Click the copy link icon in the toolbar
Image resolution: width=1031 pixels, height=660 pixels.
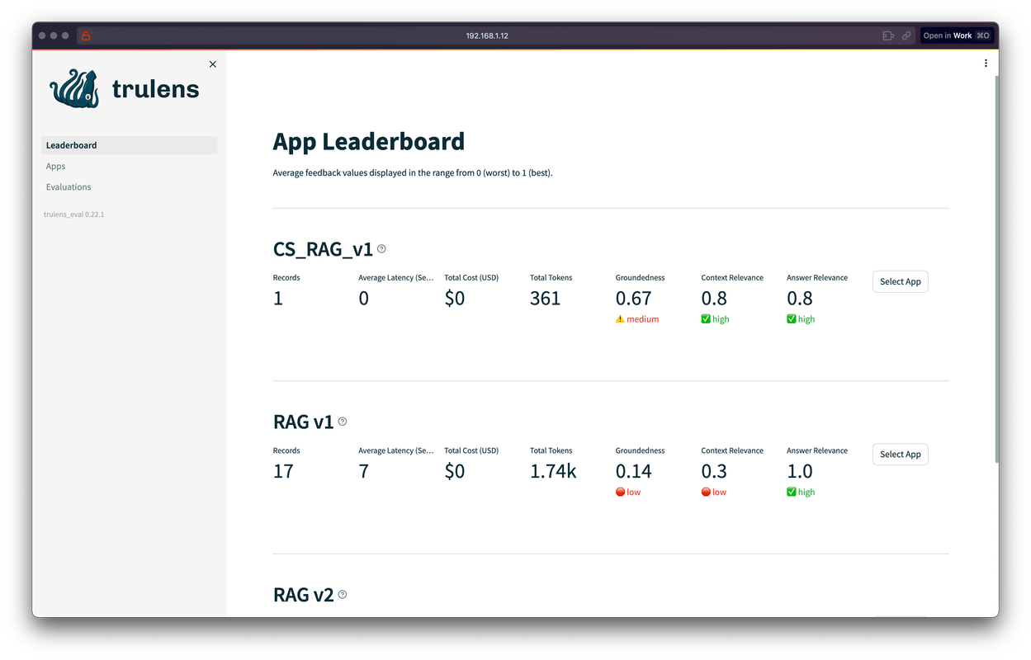[906, 35]
